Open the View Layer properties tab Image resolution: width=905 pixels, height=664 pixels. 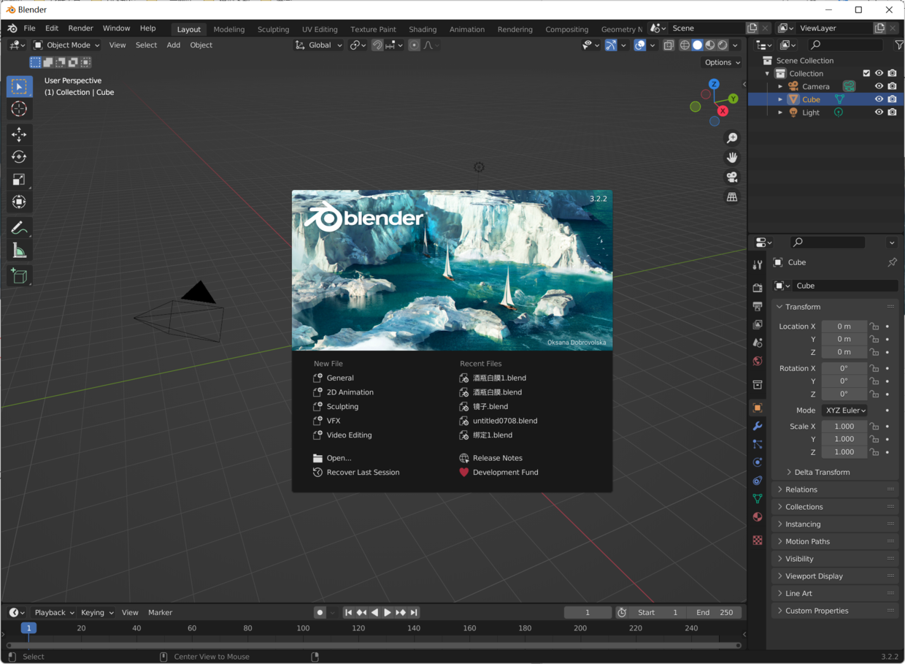[x=757, y=324]
